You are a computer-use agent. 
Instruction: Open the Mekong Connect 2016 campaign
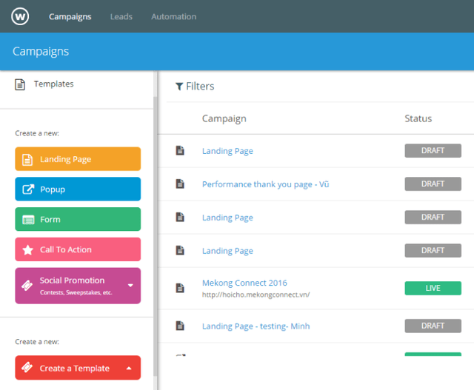pos(244,283)
